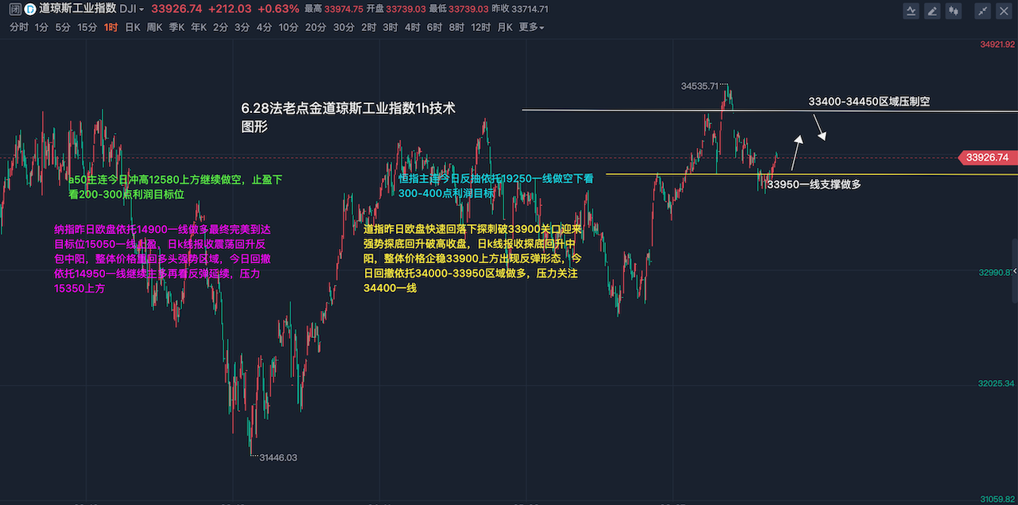Select the 周K weekly candlestick tab
1018x505 pixels.
pyautogui.click(x=154, y=27)
